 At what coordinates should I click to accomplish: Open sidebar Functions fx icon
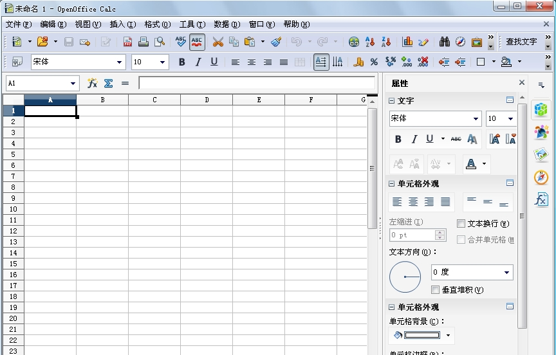pyautogui.click(x=541, y=199)
